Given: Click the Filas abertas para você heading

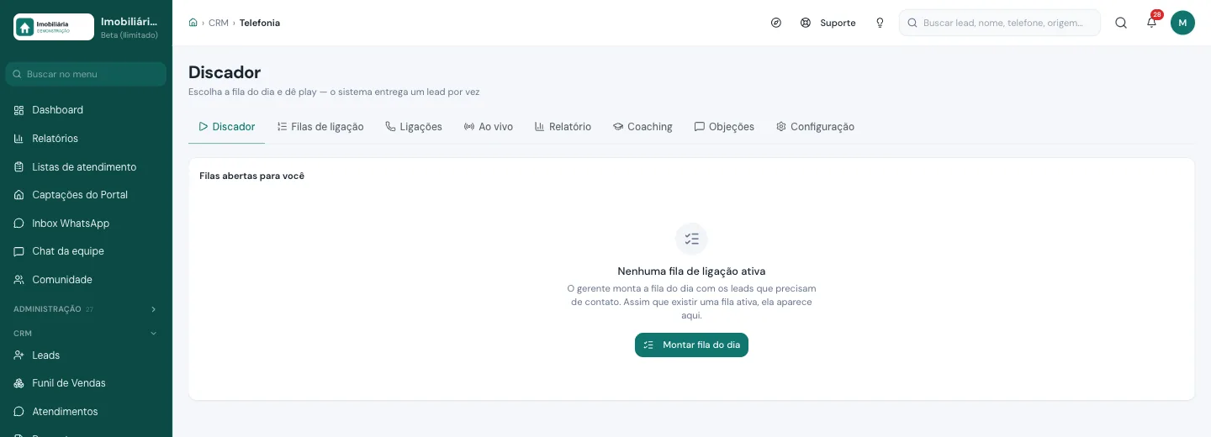Looking at the screenshot, I should click(x=251, y=176).
